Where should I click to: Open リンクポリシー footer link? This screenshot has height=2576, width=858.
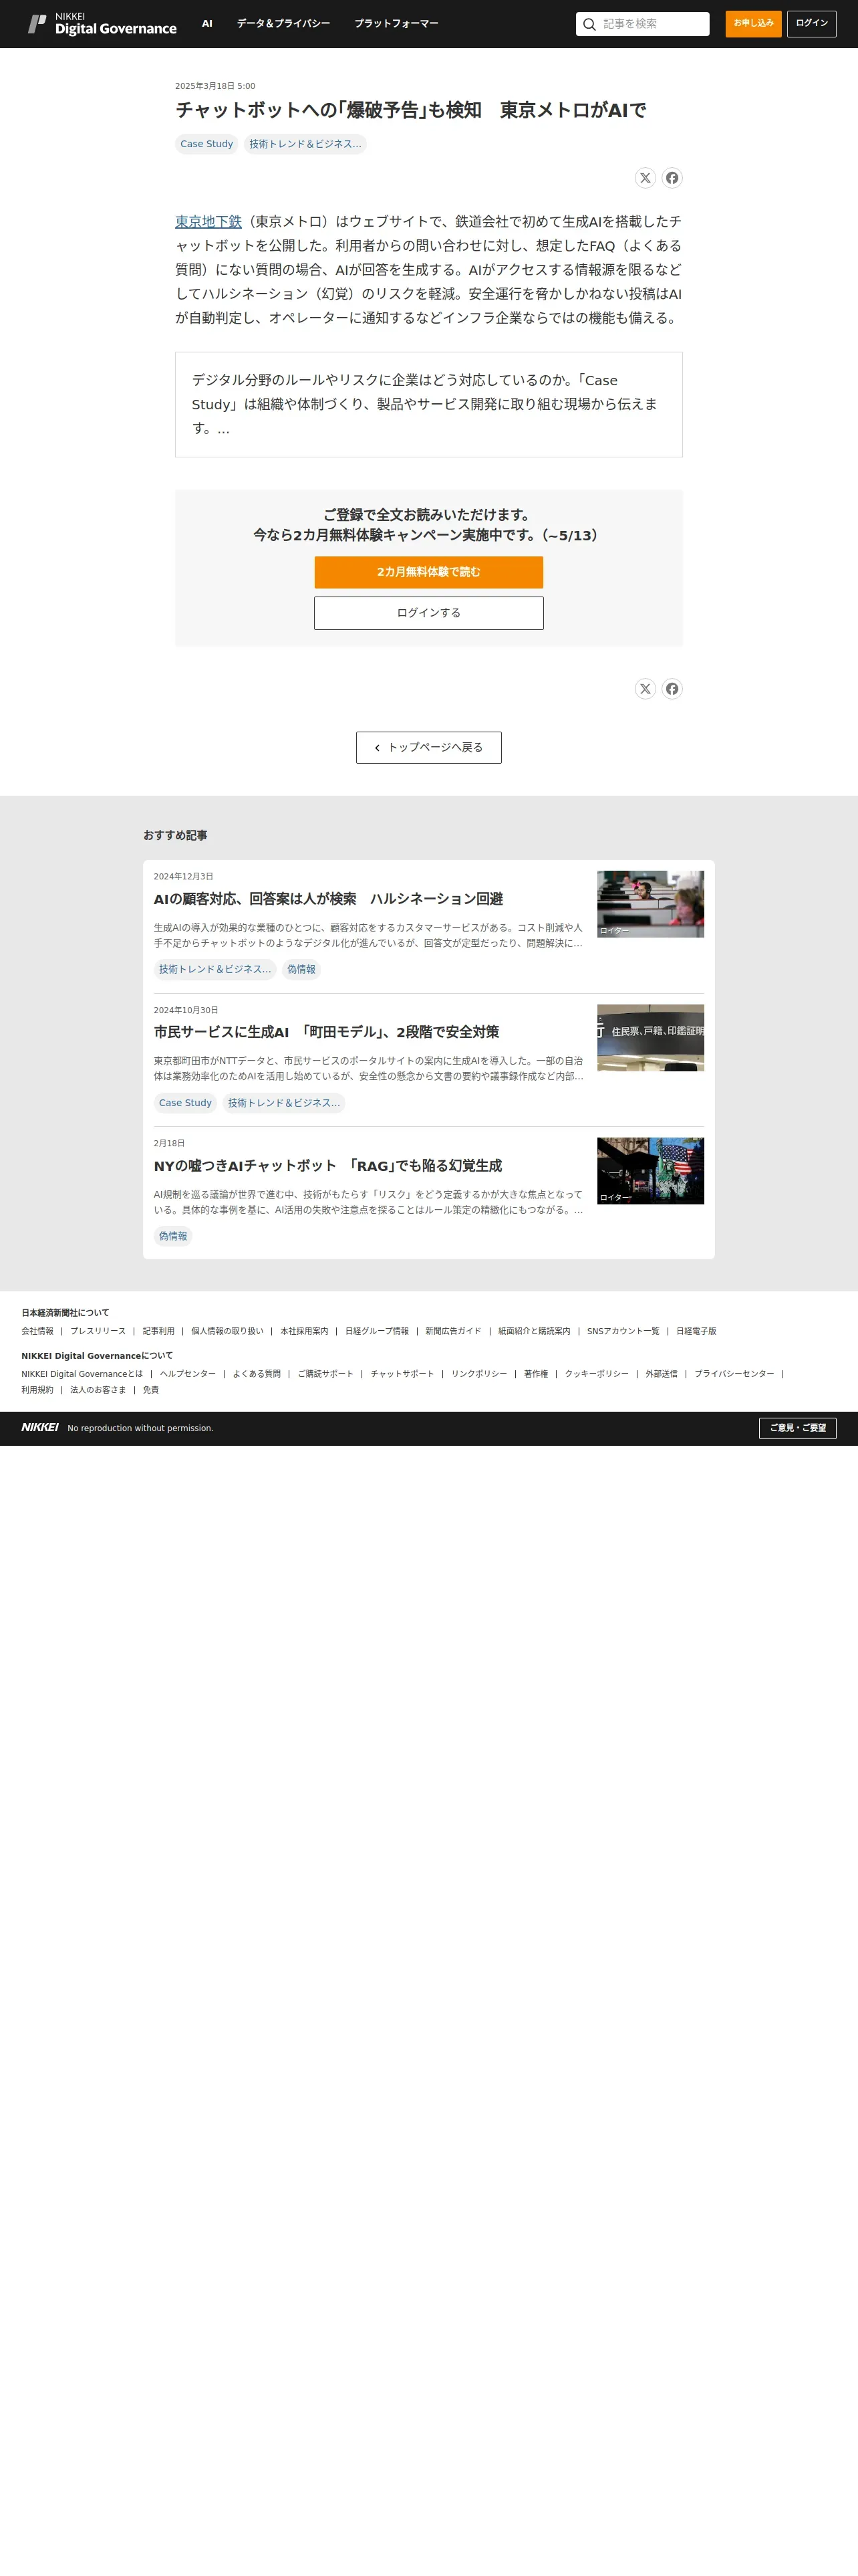point(479,1374)
